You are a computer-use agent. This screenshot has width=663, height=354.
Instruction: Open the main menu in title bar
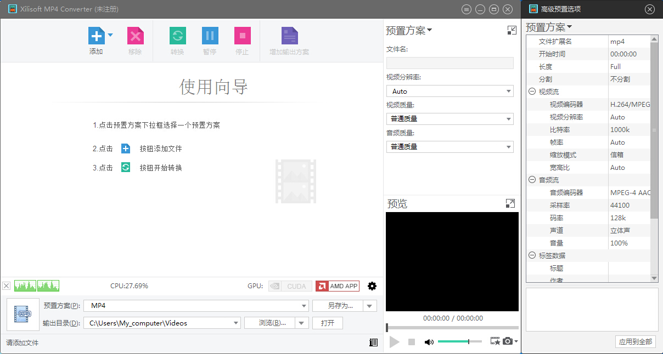tap(467, 9)
